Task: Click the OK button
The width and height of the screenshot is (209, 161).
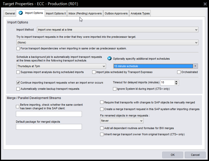Action: 173,155
